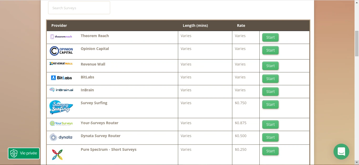Screen dimensions: 359x165
Task: Click the page vertical scrollbar thumb
Action: 357,43
